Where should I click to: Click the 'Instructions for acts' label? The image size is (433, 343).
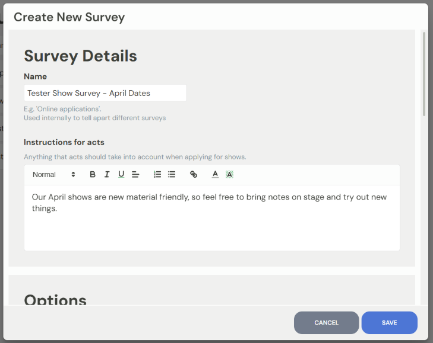[64, 142]
